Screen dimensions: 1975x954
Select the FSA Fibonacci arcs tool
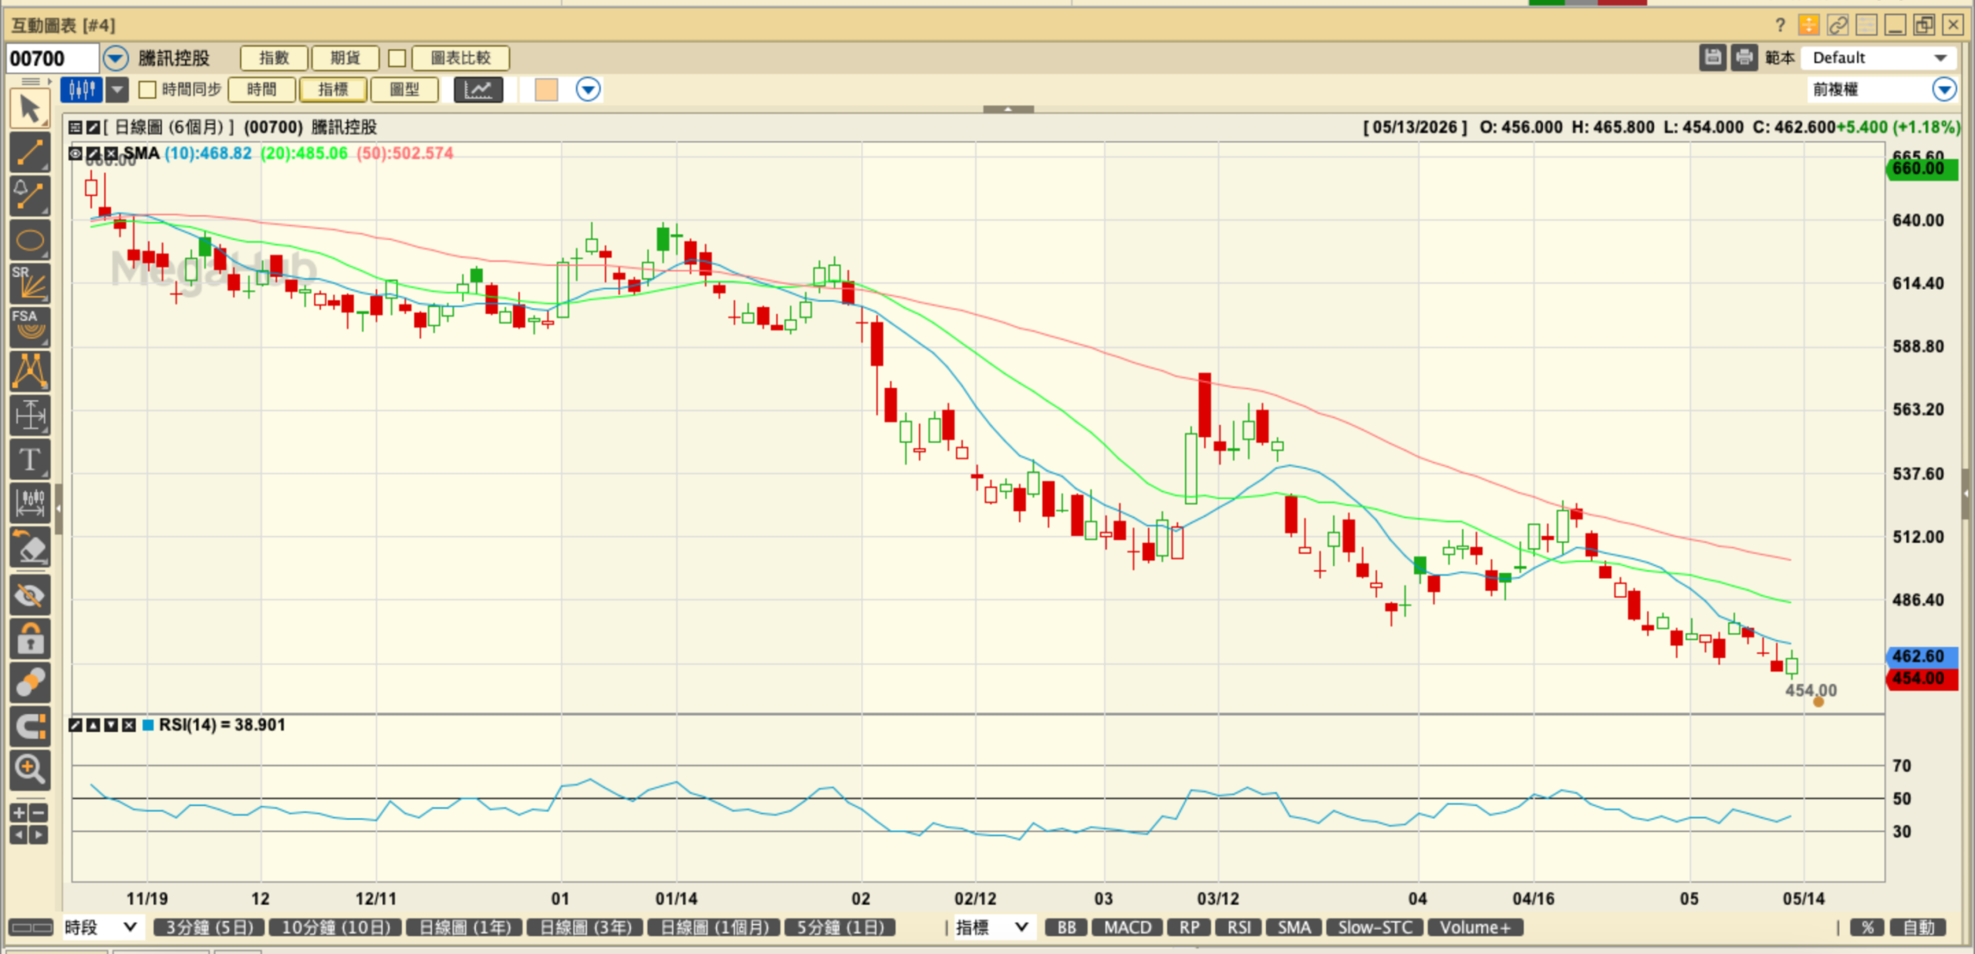pyautogui.click(x=29, y=328)
